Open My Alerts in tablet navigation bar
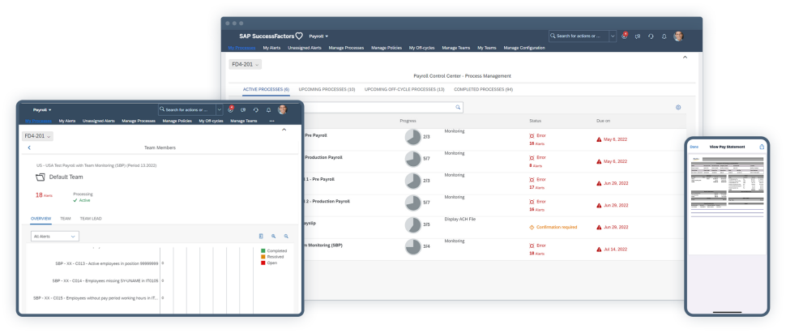The image size is (786, 333). [67, 121]
